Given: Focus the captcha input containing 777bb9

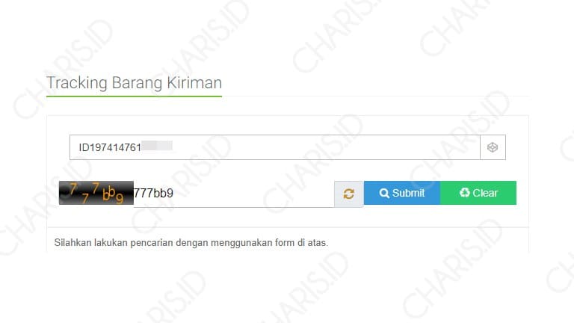Looking at the screenshot, I should coord(233,194).
